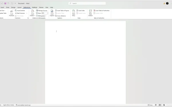Open the Mailings tab
This screenshot has height=107, width=172.
[x=35, y=7]
